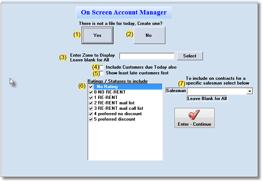Toggle Show least late customers first

click(102, 73)
